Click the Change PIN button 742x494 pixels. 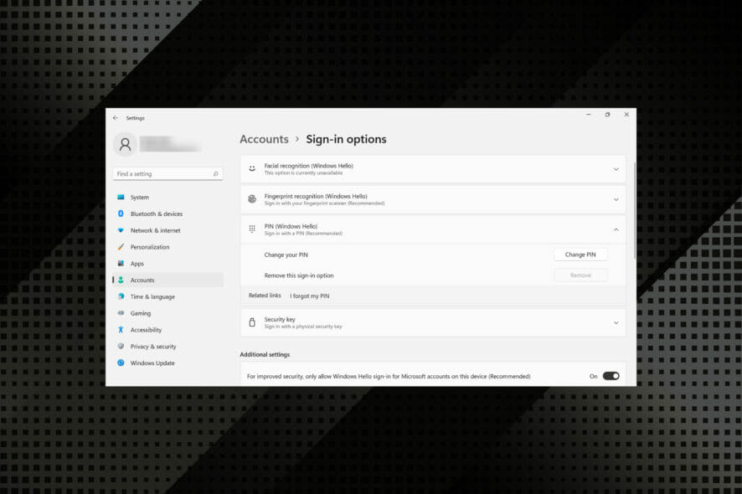pyautogui.click(x=580, y=255)
